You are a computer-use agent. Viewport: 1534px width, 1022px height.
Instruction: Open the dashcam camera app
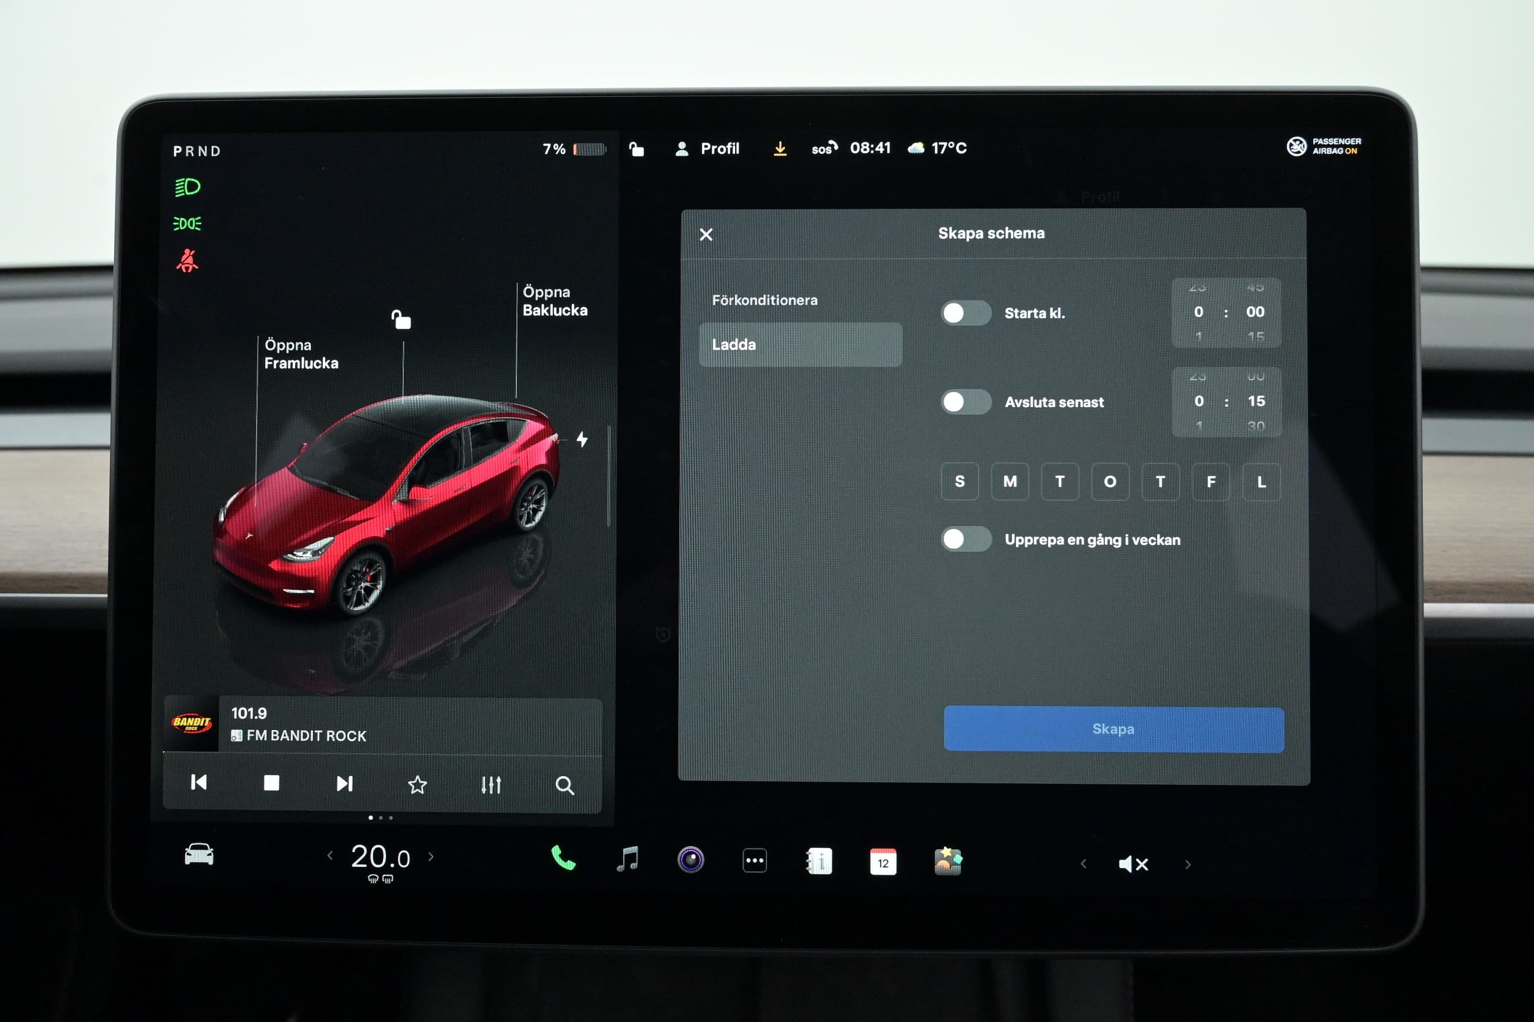[691, 860]
